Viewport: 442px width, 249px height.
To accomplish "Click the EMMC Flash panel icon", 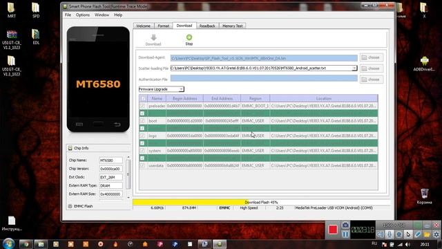I will (70, 206).
